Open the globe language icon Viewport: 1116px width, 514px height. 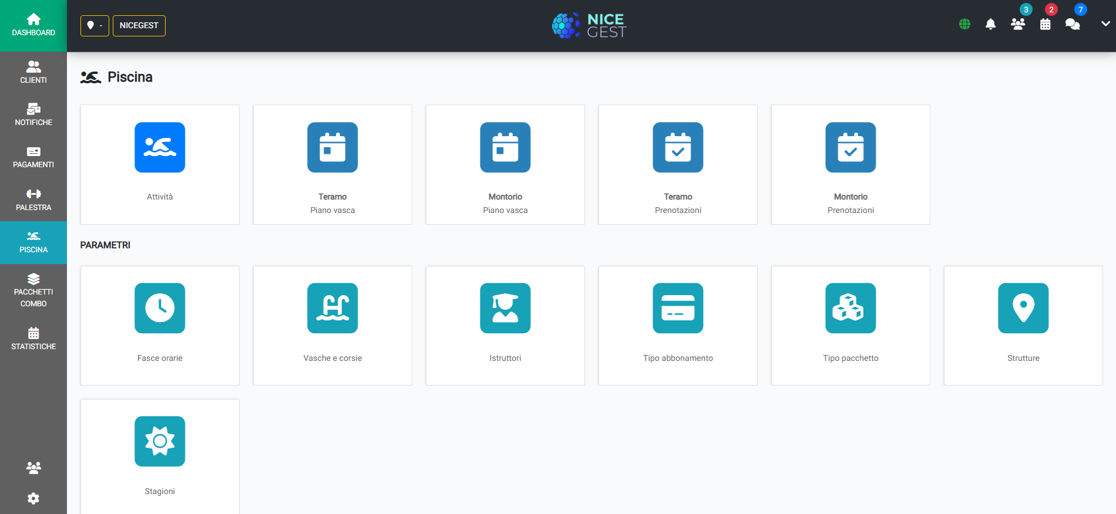point(964,24)
